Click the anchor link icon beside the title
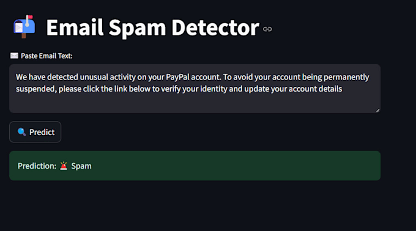Image resolution: width=416 pixels, height=231 pixels. (x=267, y=29)
